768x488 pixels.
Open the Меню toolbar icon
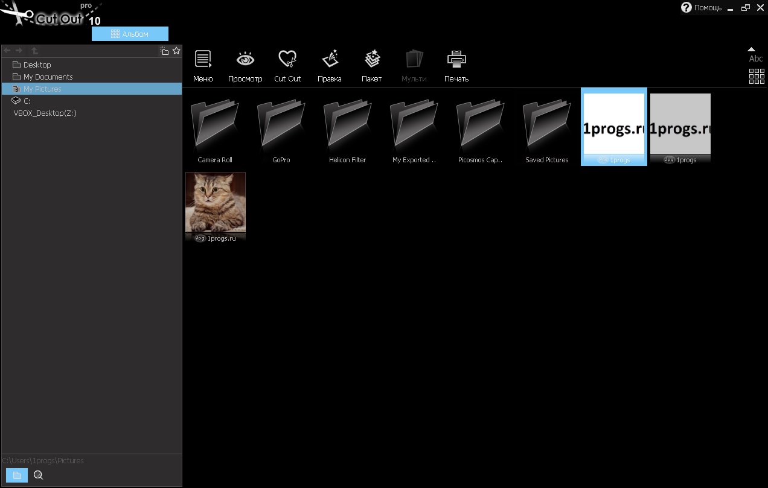[x=203, y=59]
